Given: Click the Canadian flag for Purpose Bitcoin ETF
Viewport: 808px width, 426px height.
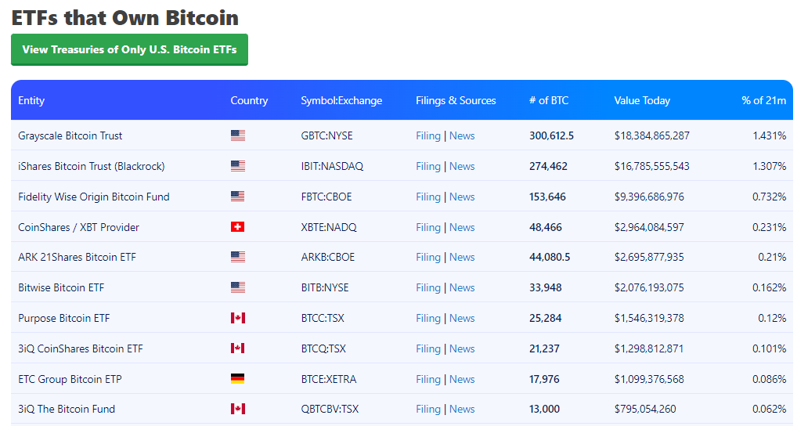Looking at the screenshot, I should click(x=237, y=318).
